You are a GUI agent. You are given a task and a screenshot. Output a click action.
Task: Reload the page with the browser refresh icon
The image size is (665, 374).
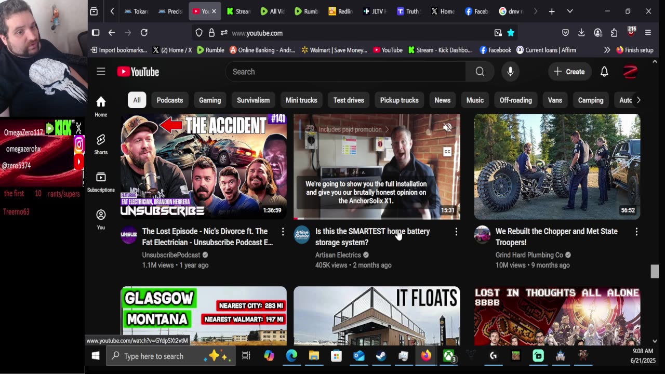point(144,33)
